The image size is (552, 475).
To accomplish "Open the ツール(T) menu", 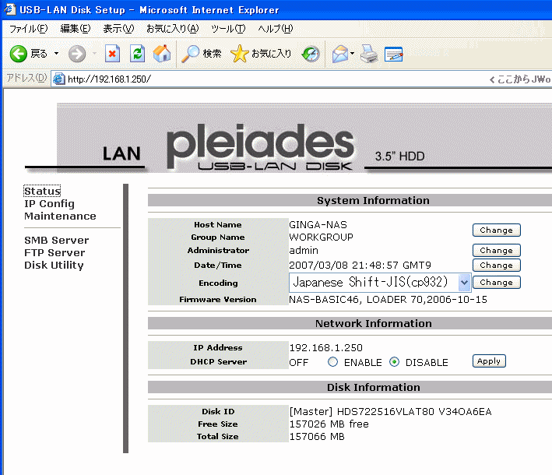I will pyautogui.click(x=228, y=29).
